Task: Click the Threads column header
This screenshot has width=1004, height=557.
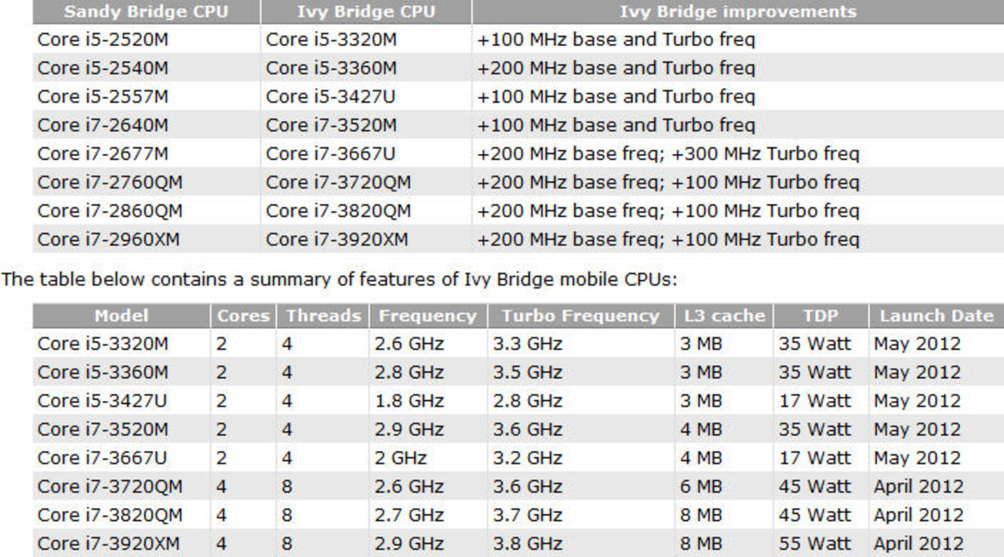Action: pyautogui.click(x=322, y=316)
